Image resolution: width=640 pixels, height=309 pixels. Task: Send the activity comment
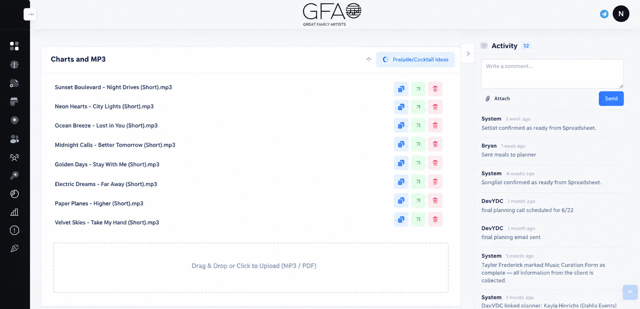click(x=611, y=99)
